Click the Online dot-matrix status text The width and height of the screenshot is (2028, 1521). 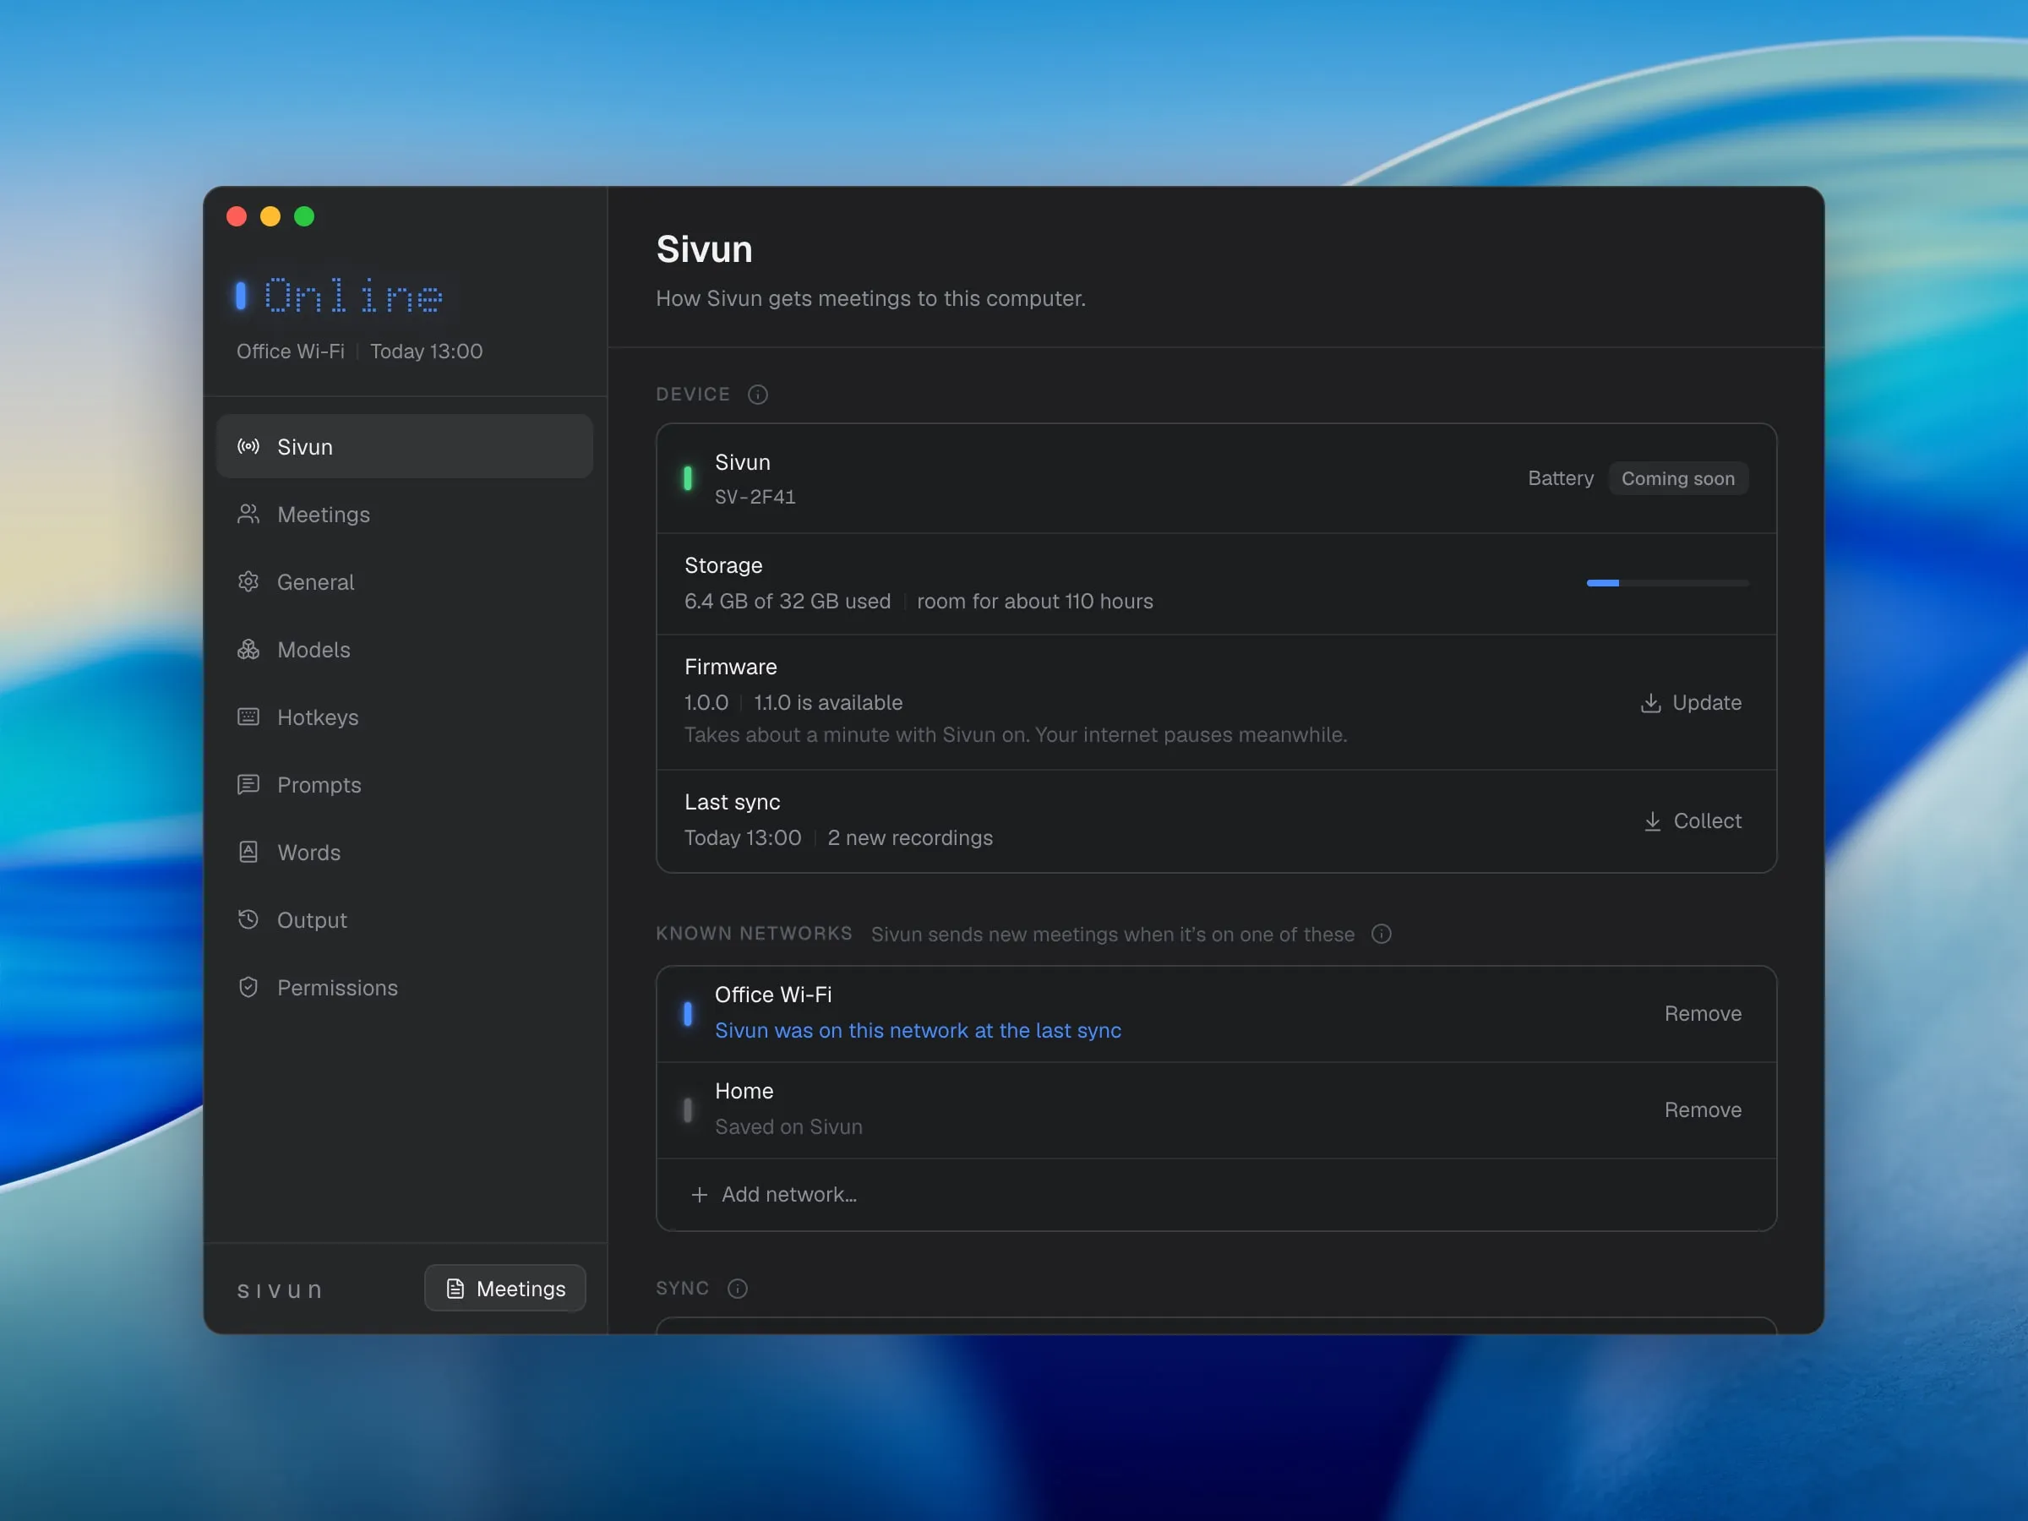354,295
